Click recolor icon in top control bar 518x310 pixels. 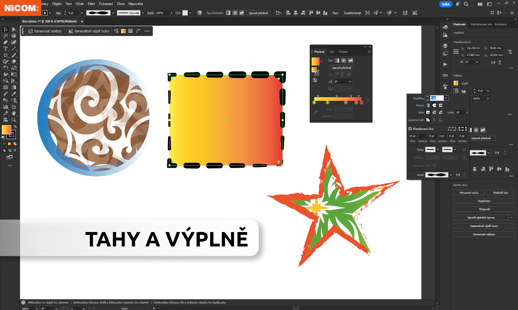pyautogui.click(x=199, y=13)
